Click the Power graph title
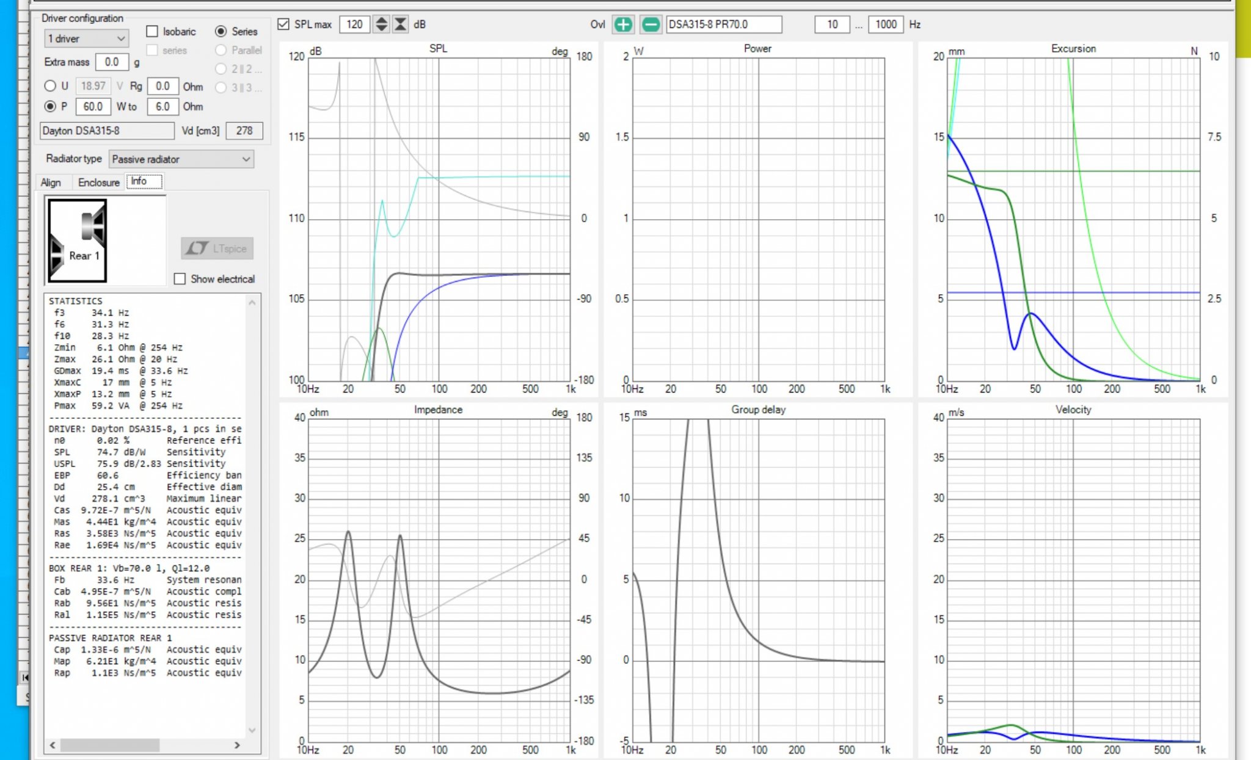The image size is (1251, 760). coord(757,49)
